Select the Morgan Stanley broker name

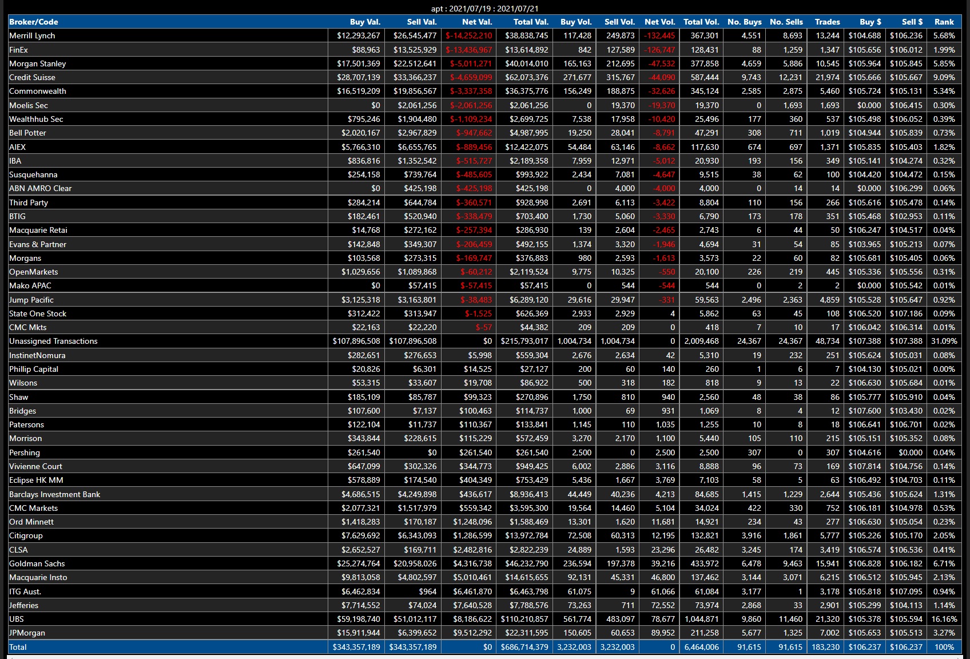pos(37,63)
